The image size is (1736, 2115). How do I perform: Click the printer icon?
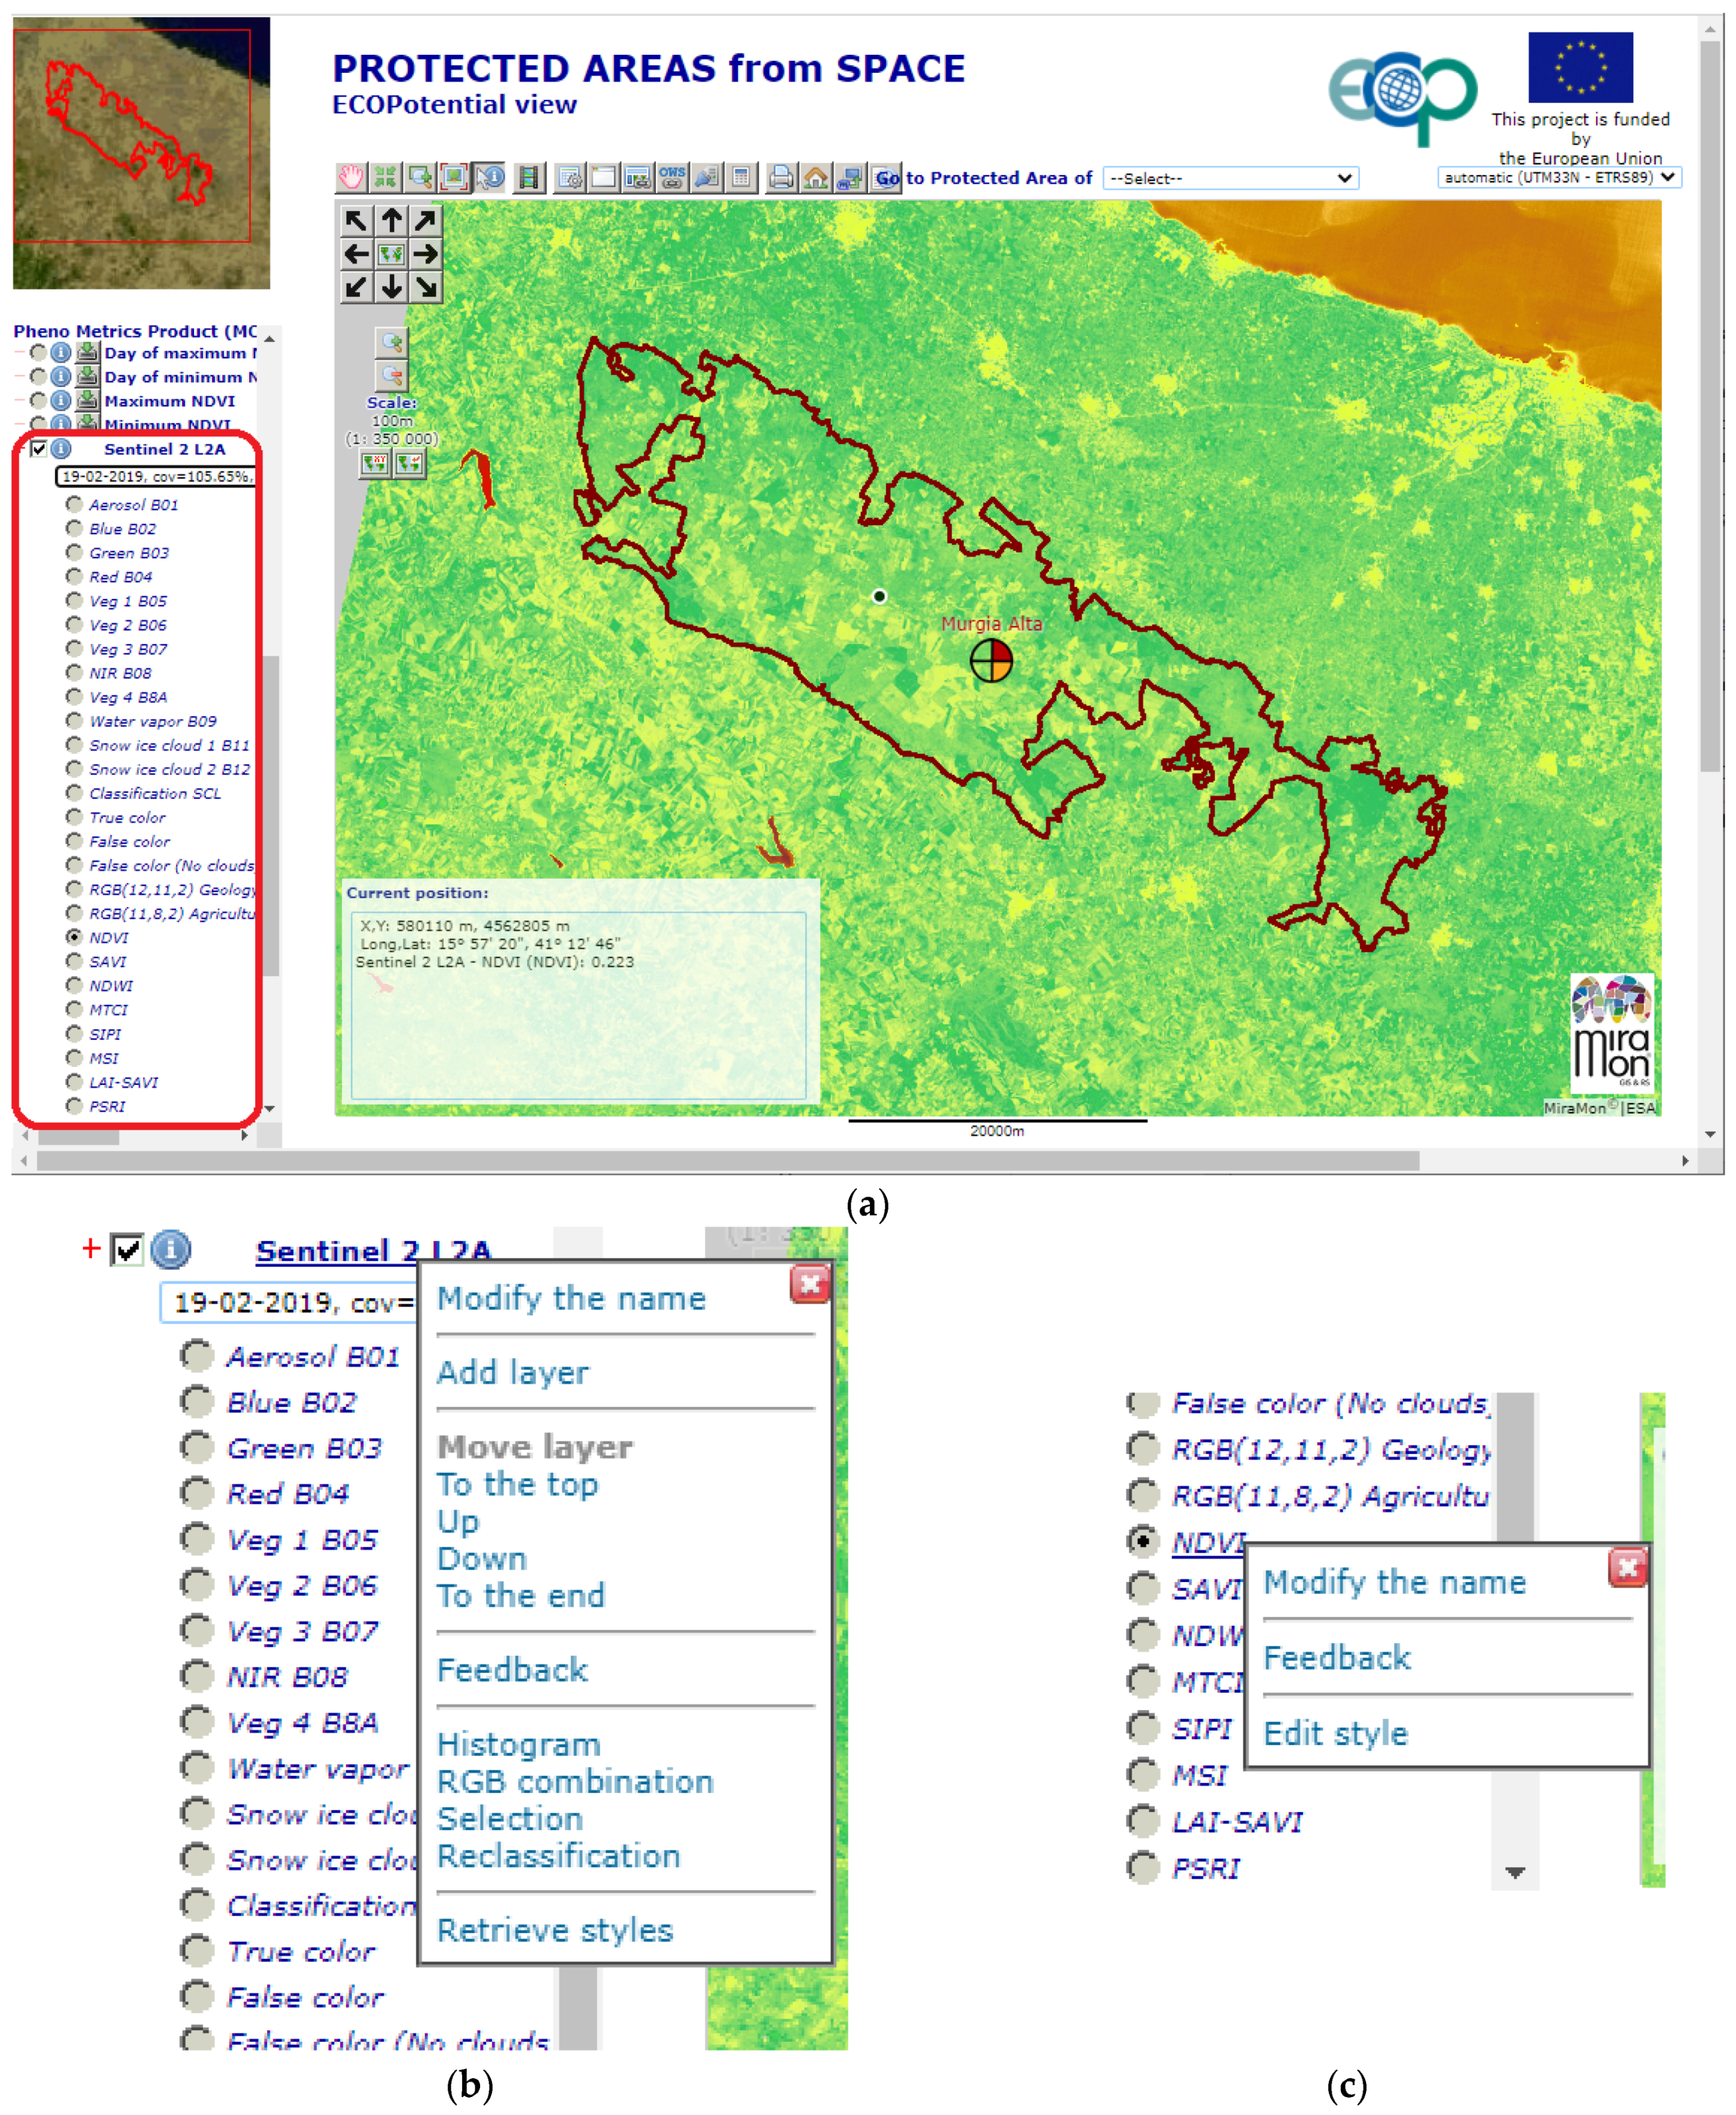click(x=781, y=178)
